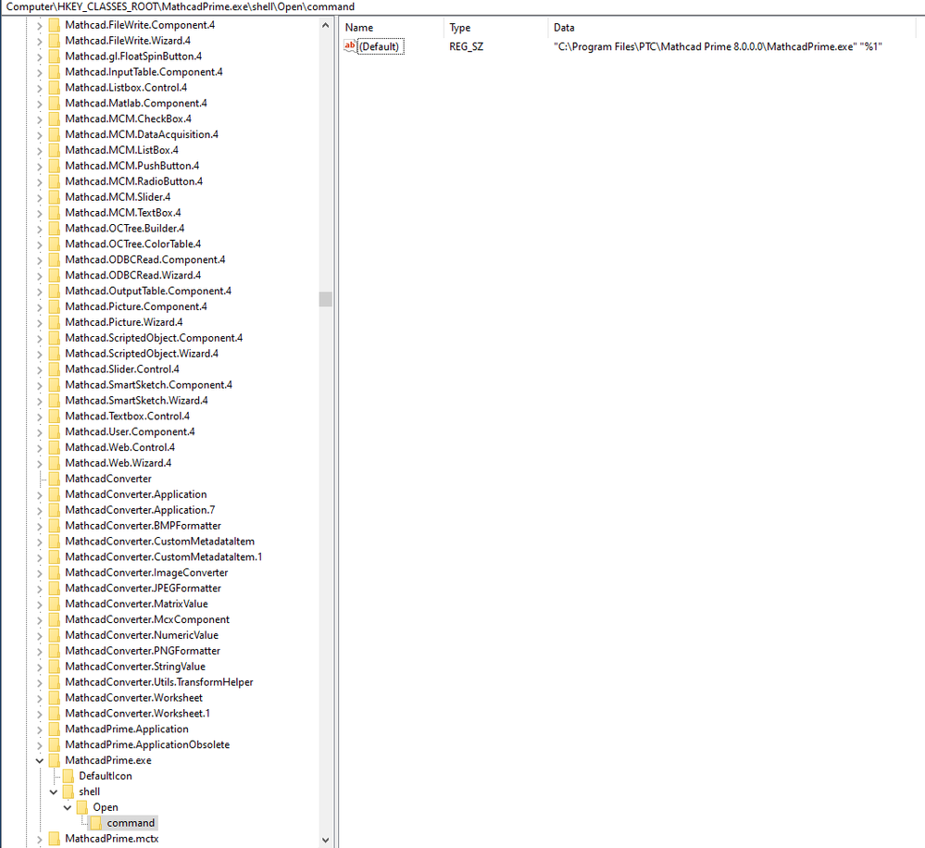The image size is (925, 848).
Task: Expand the MathcadConverter.Application key
Action: coord(40,494)
